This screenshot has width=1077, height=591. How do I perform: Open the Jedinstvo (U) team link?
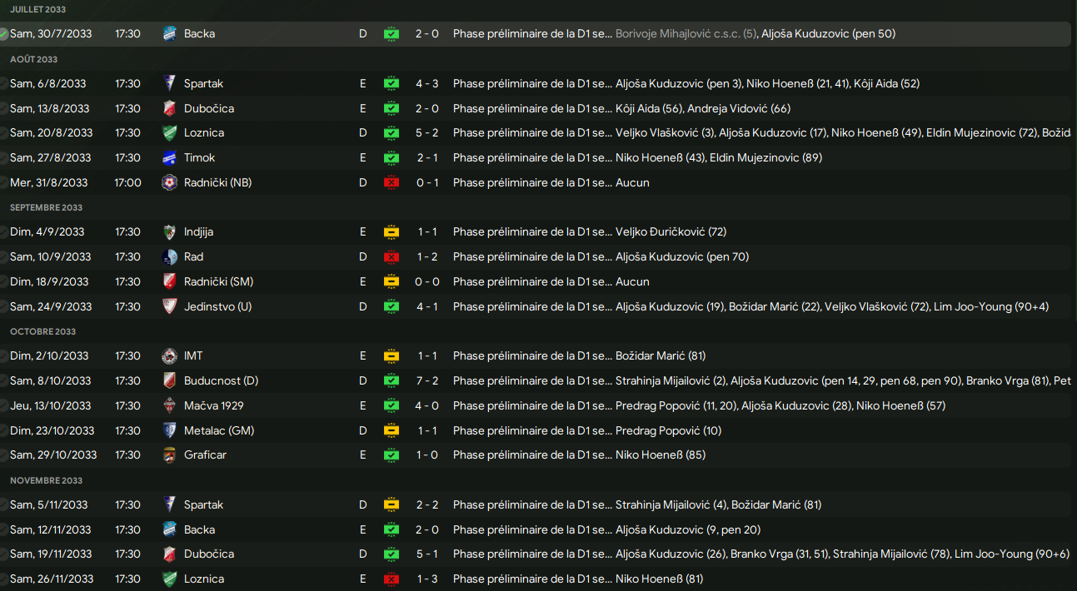tap(217, 307)
